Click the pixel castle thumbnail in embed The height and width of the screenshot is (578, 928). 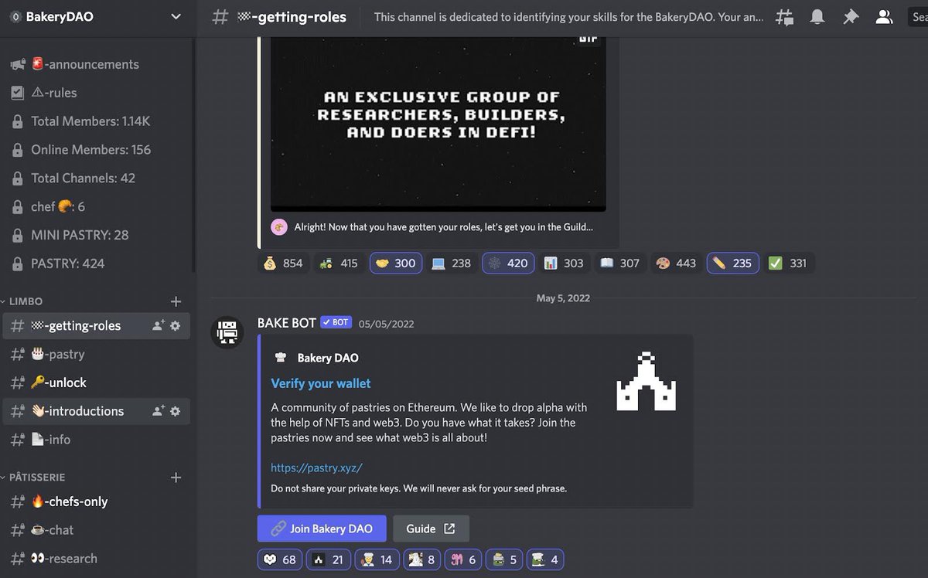(646, 382)
